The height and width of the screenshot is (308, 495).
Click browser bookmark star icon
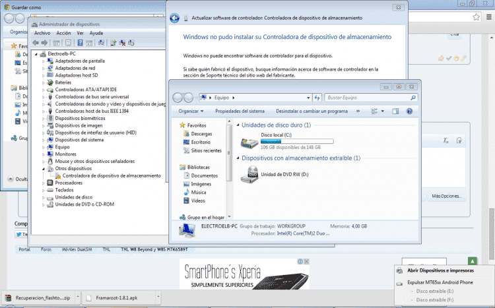click(476, 17)
